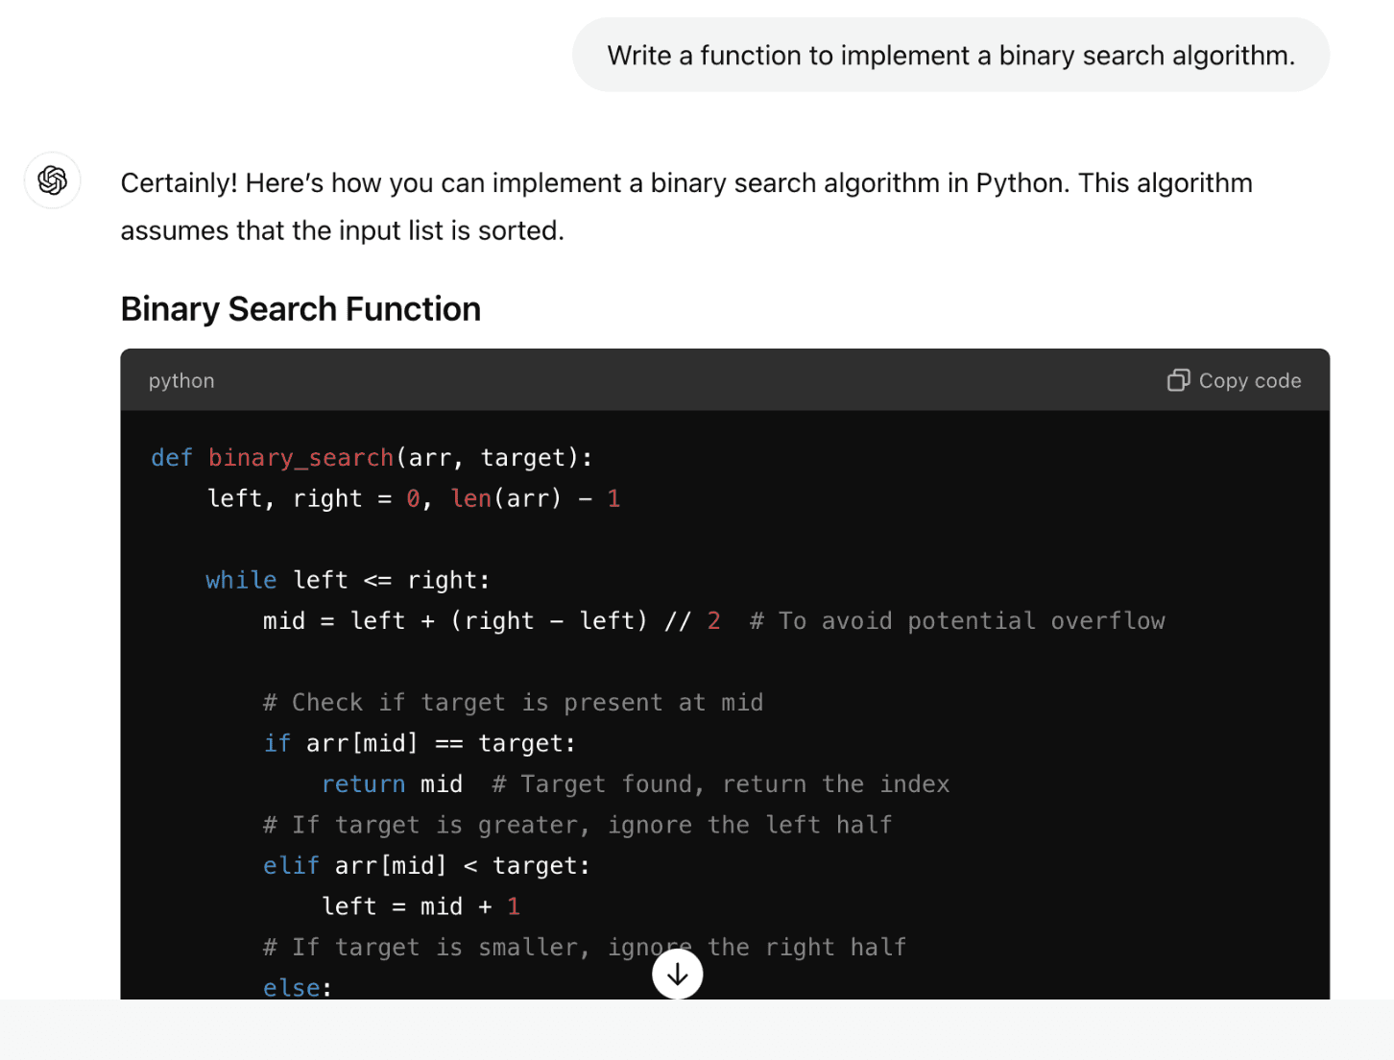Click the ChatGPT logo avatar
1394x1060 pixels.
point(53,181)
